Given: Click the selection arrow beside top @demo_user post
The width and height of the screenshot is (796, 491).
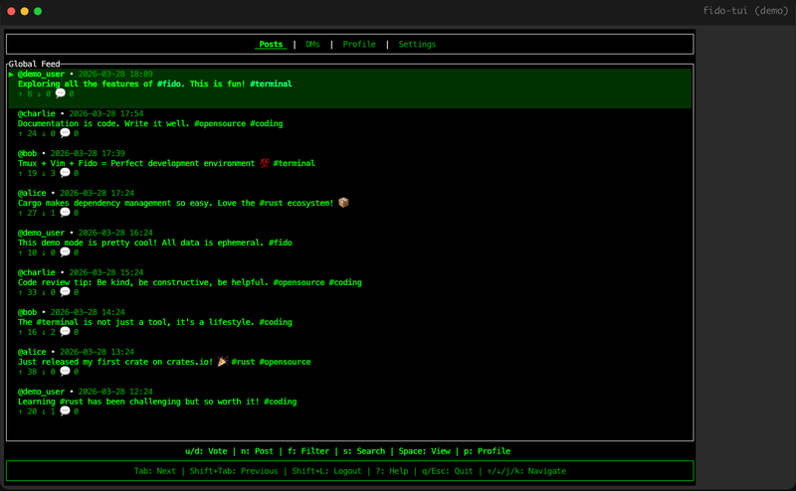Looking at the screenshot, I should tap(11, 75).
